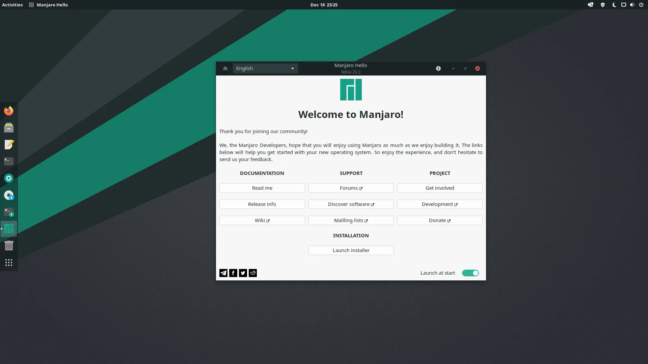The width and height of the screenshot is (648, 364).
Task: Click the terminal icon in dock
Action: (8, 161)
